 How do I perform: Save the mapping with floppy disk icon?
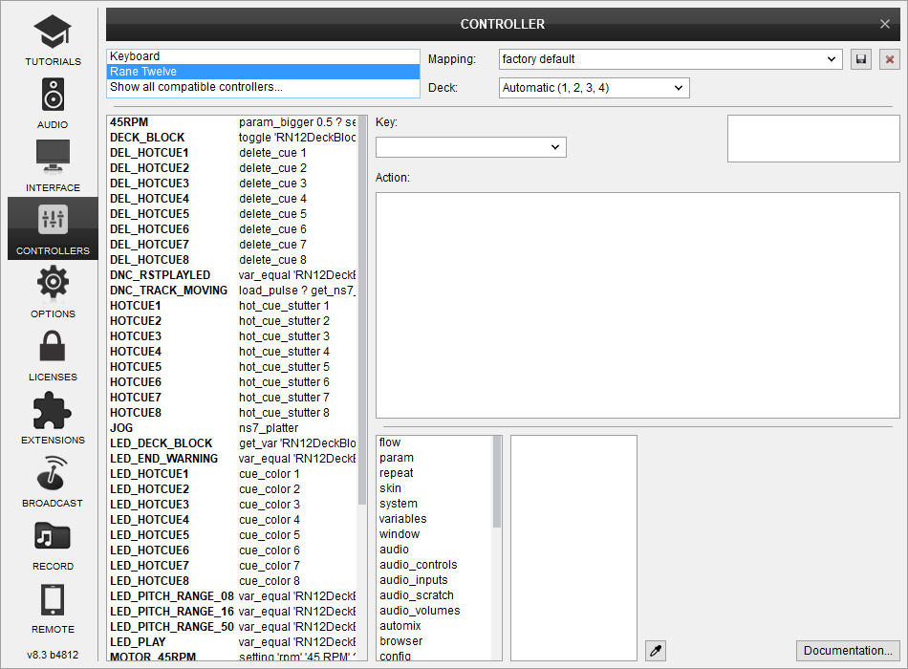[861, 59]
